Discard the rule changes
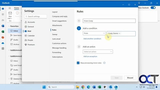The width and height of the screenshot is (160, 90). (130, 78)
